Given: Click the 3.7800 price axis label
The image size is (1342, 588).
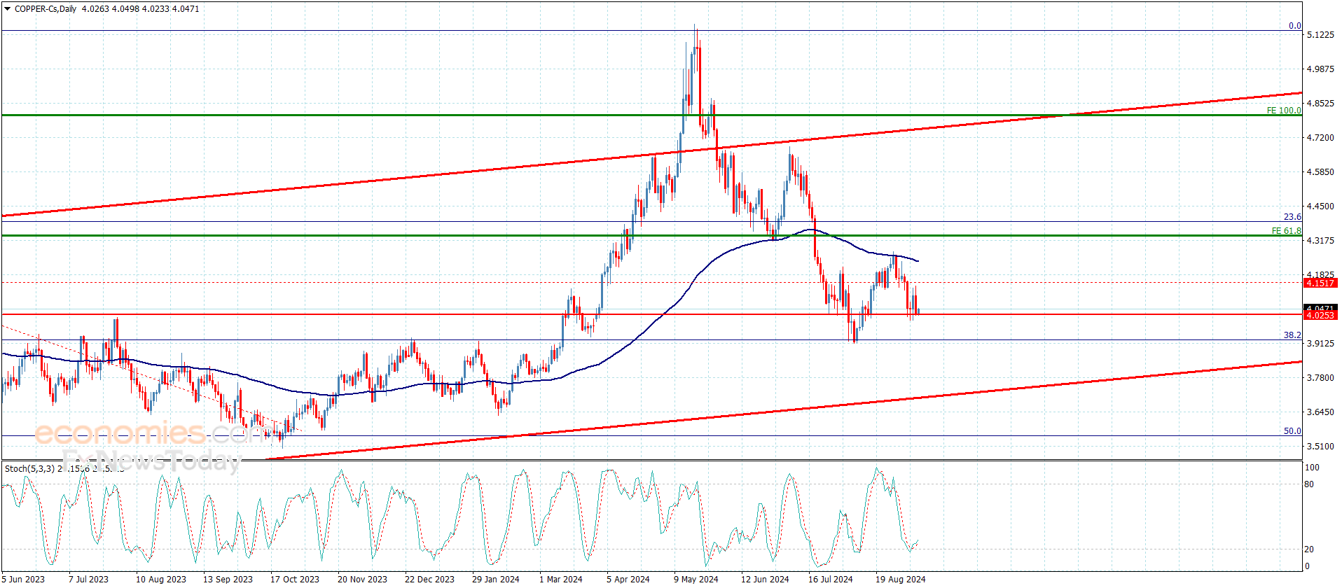Looking at the screenshot, I should pos(1320,378).
